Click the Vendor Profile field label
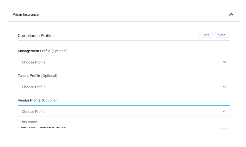The height and width of the screenshot is (147, 246). point(29,100)
